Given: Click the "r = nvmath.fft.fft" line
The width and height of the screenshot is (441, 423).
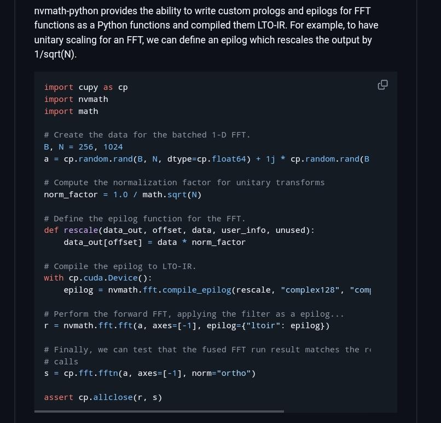Looking at the screenshot, I should (187, 325).
